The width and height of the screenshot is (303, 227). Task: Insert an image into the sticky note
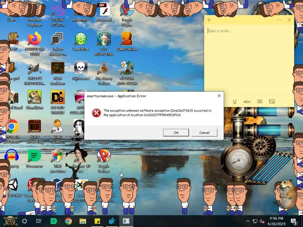coord(272,102)
